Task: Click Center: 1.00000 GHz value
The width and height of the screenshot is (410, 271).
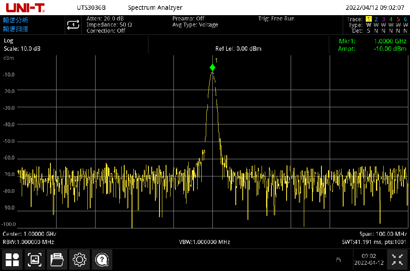Action: [30, 234]
